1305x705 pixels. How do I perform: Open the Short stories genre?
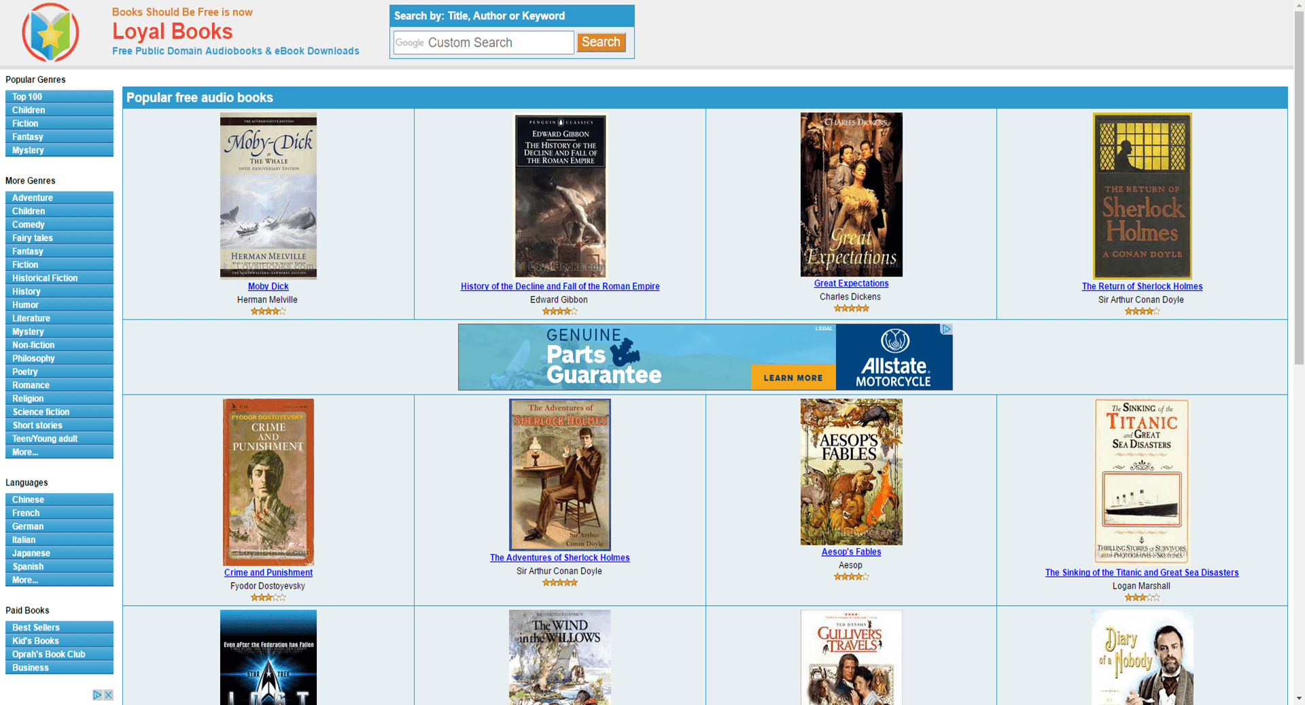tap(59, 425)
